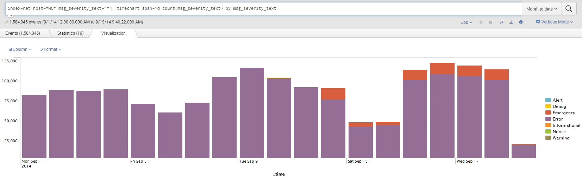
Task: Open the Column chart type menu
Action: [x=20, y=49]
